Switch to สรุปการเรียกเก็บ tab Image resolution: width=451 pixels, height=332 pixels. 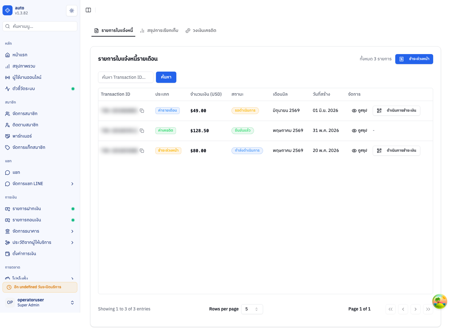pyautogui.click(x=159, y=30)
